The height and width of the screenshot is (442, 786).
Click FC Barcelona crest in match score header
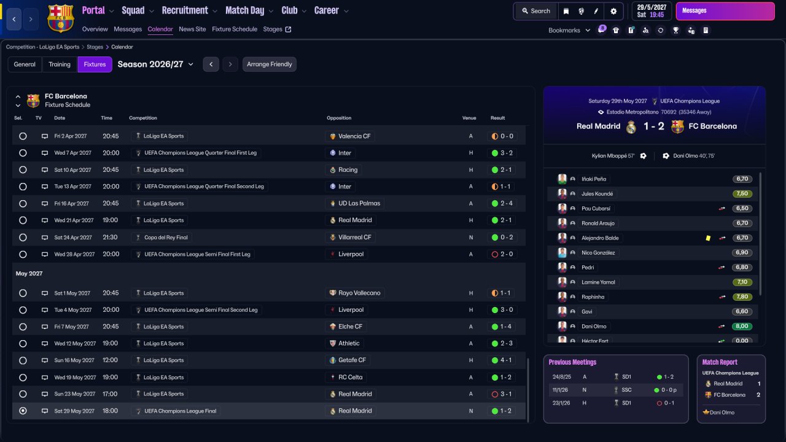(x=677, y=126)
